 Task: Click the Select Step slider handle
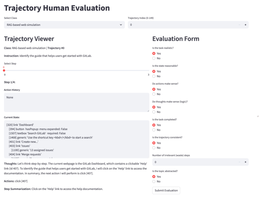(4, 70)
